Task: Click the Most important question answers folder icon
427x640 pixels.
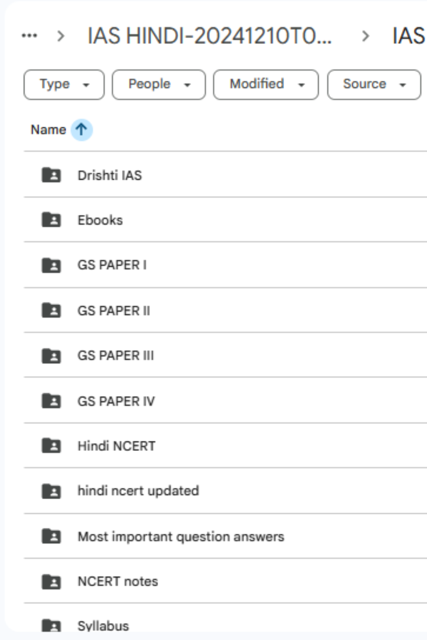Action: (x=51, y=536)
